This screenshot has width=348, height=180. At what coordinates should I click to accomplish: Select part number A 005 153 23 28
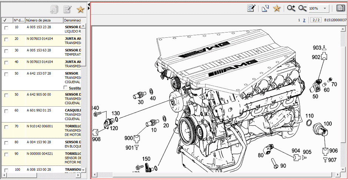(x=39, y=27)
